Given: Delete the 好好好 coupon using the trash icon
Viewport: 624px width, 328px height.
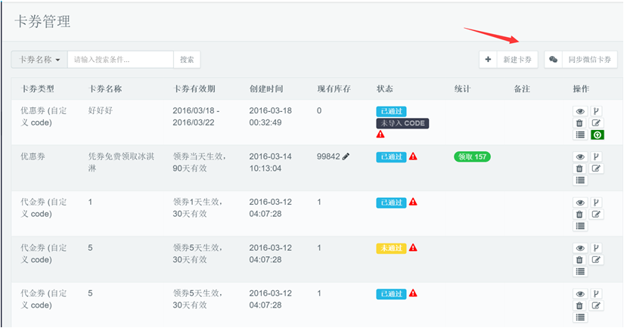Looking at the screenshot, I should point(579,123).
